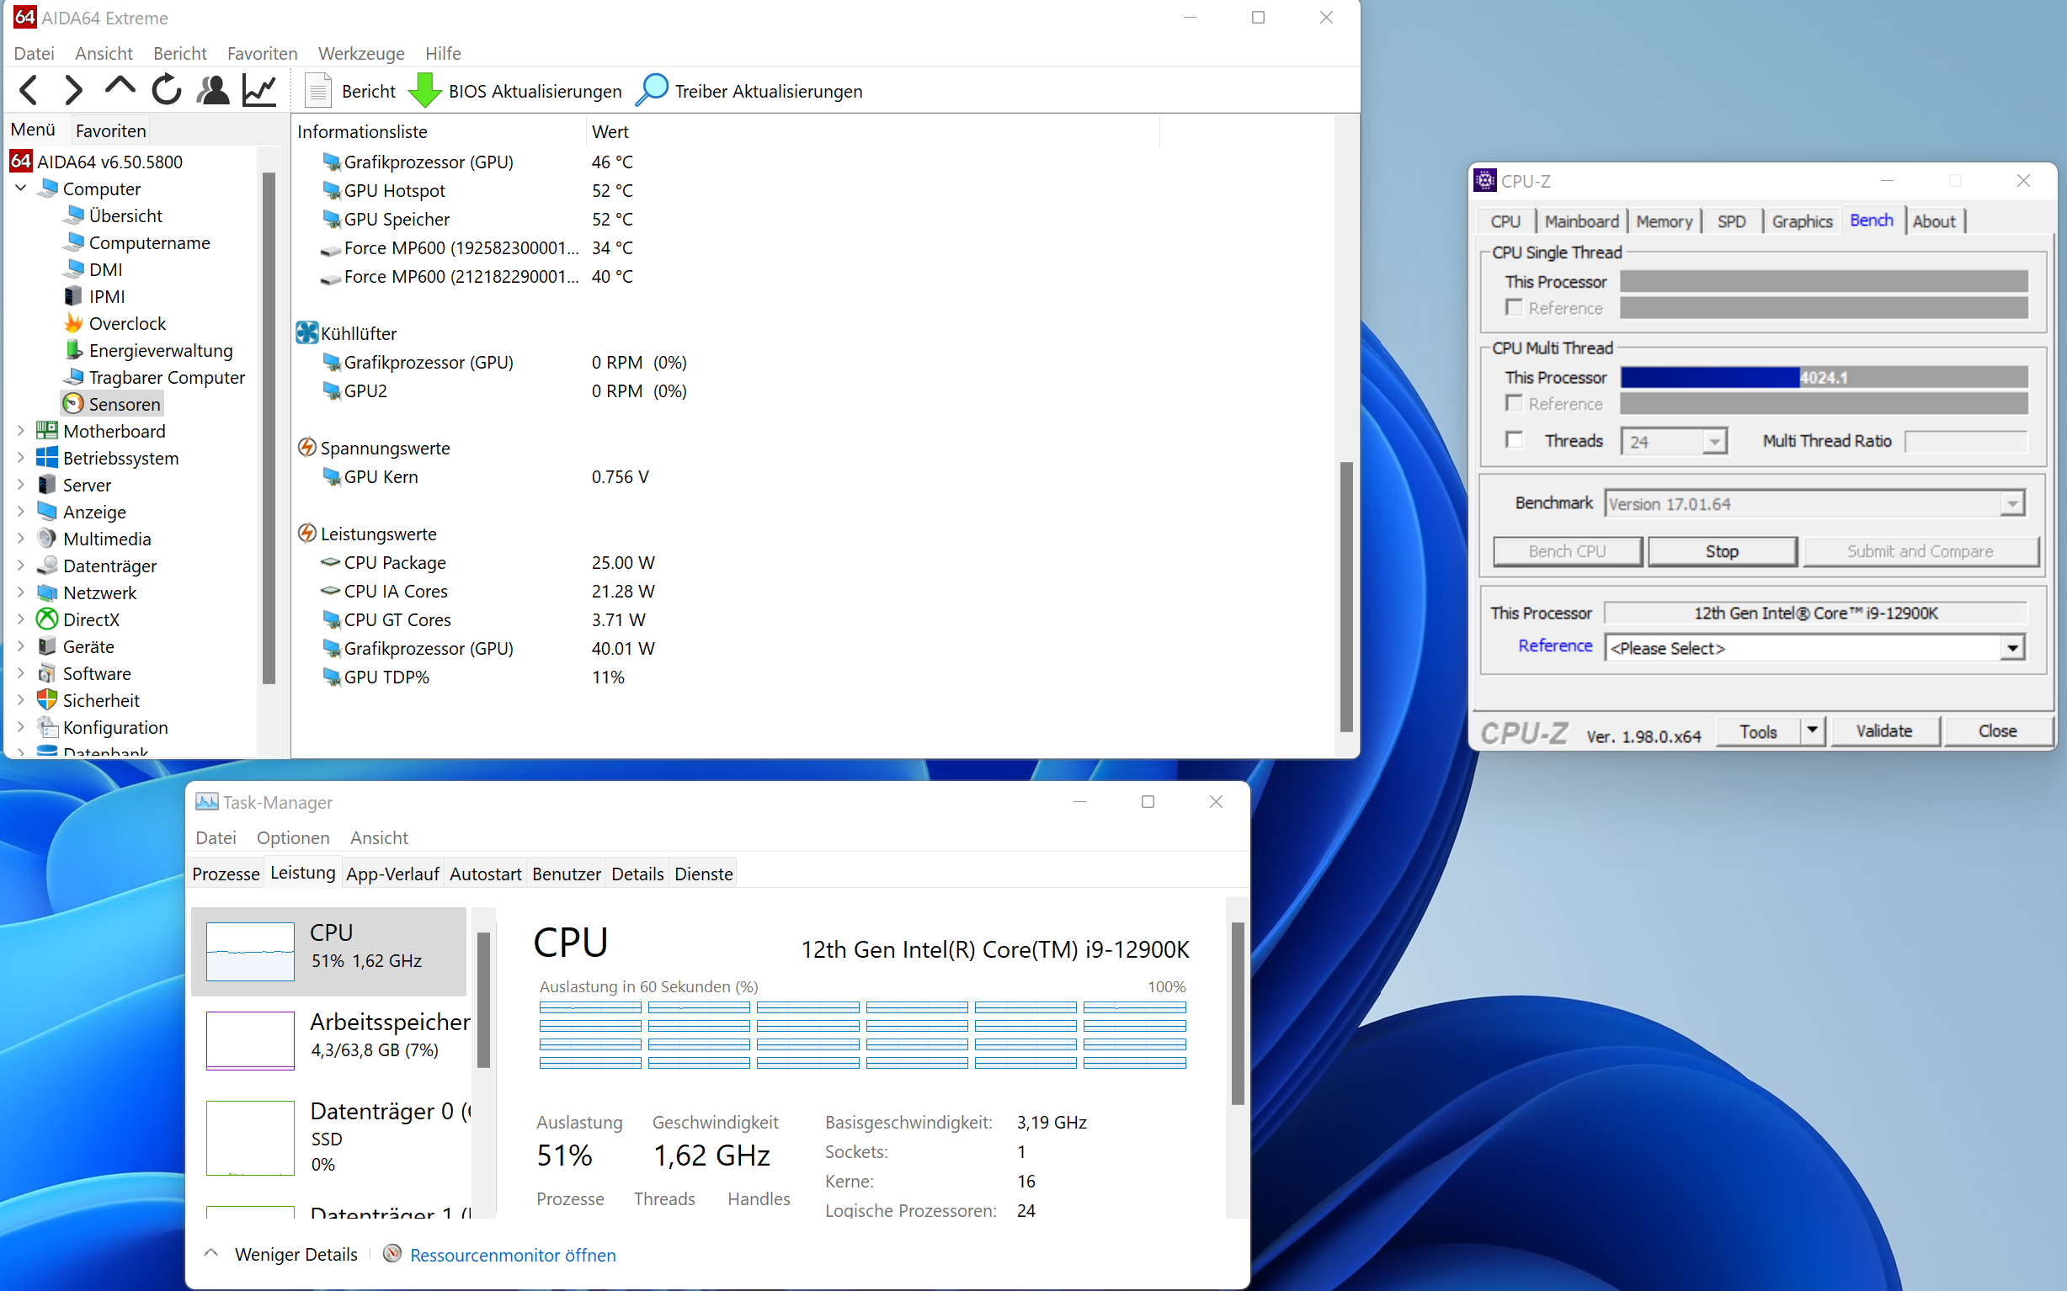Image resolution: width=2067 pixels, height=1291 pixels.
Task: Open the AIDA64 user profile icon
Action: click(213, 91)
